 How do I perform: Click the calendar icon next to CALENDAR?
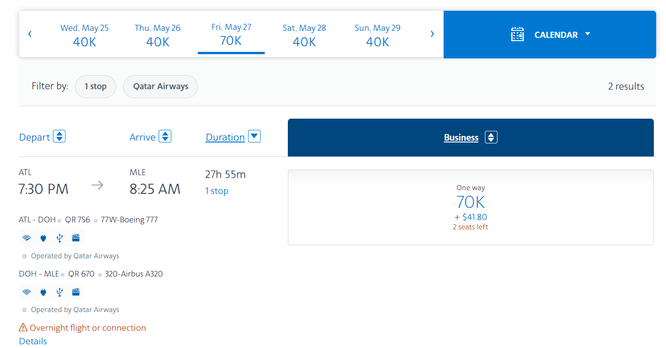[x=517, y=34]
